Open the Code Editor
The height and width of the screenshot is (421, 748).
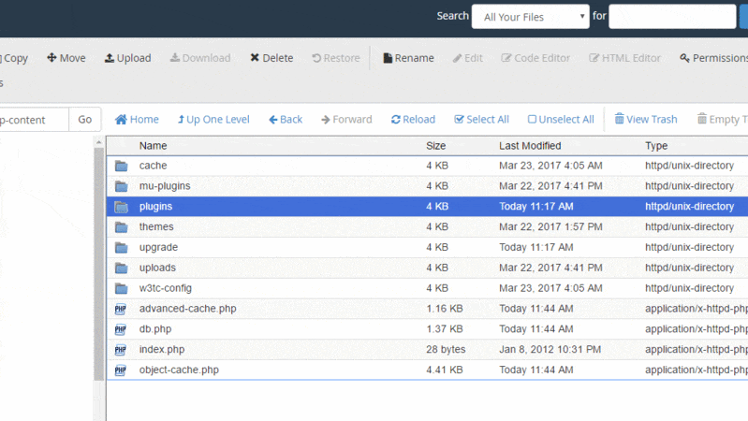535,58
